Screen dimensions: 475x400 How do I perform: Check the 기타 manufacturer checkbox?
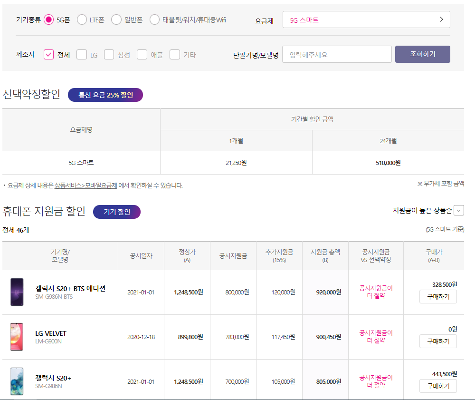pos(175,55)
